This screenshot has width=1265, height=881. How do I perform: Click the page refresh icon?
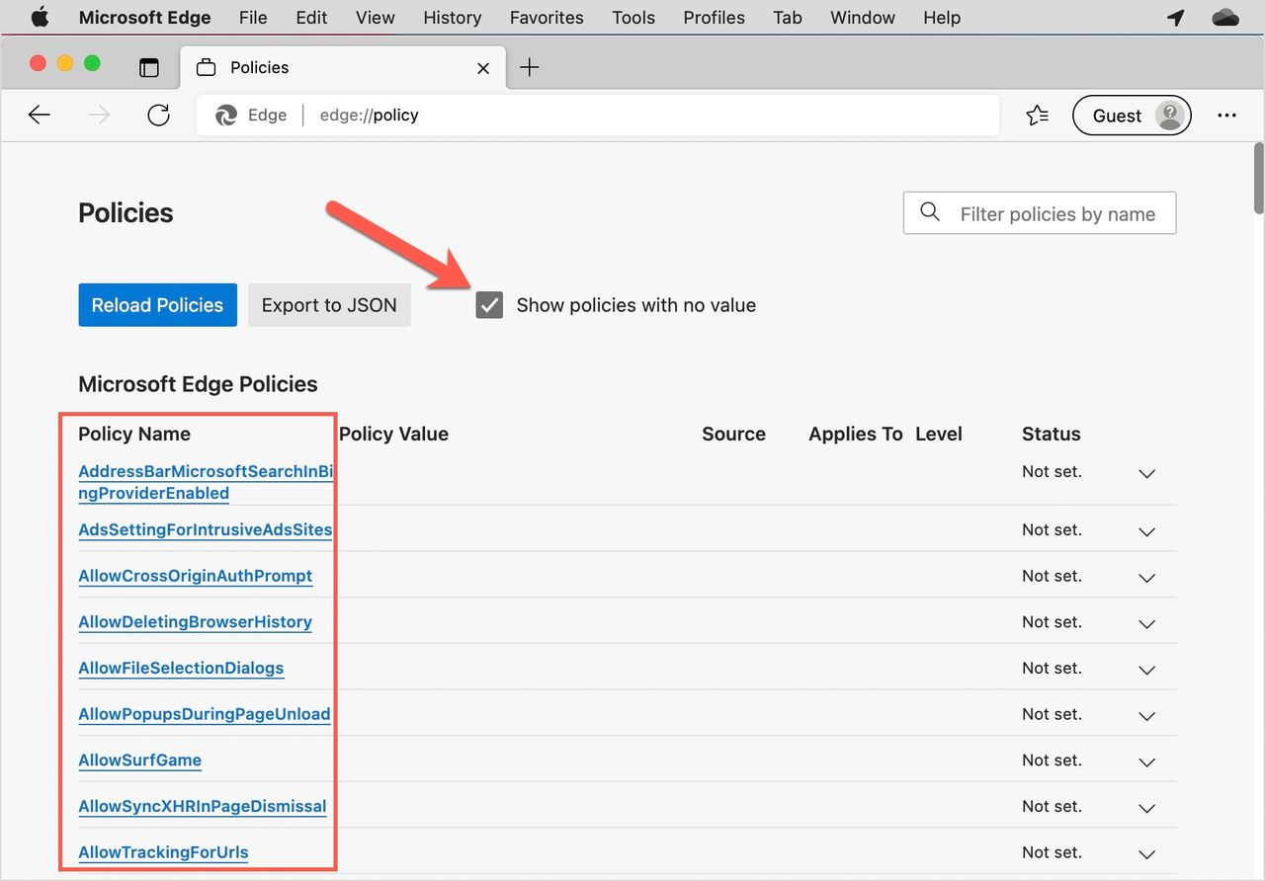click(x=158, y=116)
